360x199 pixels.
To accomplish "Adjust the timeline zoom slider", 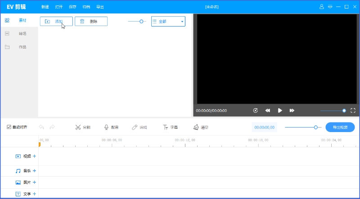I will coord(303,127).
